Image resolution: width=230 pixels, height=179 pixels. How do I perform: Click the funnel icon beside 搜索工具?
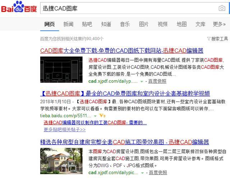click(208, 39)
